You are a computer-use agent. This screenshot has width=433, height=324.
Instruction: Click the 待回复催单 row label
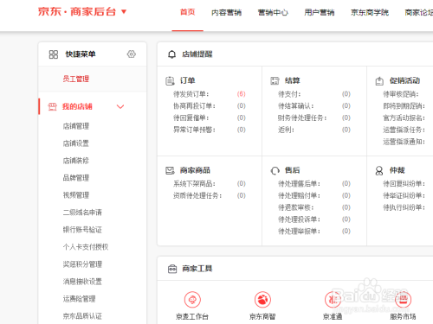coord(191,118)
